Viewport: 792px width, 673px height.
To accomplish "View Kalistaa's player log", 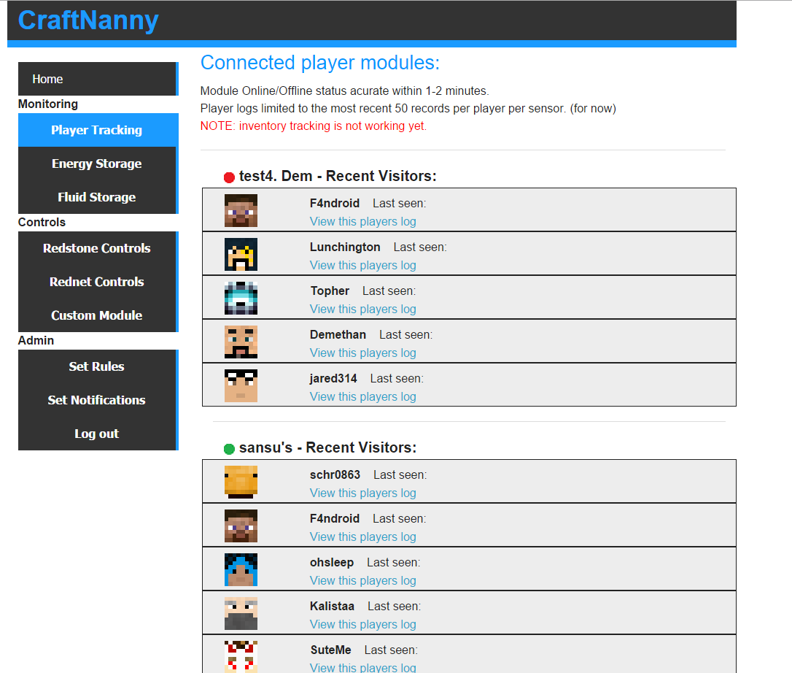I will [x=362, y=624].
